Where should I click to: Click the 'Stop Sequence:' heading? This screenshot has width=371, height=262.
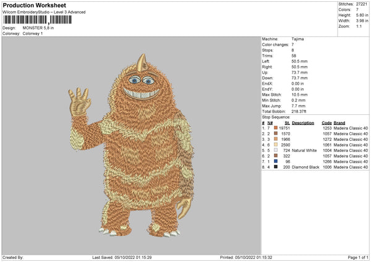point(276,117)
